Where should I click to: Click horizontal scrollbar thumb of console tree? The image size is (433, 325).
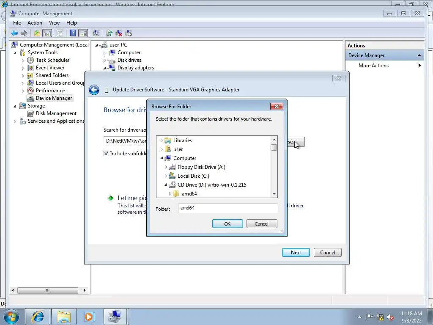48,290
